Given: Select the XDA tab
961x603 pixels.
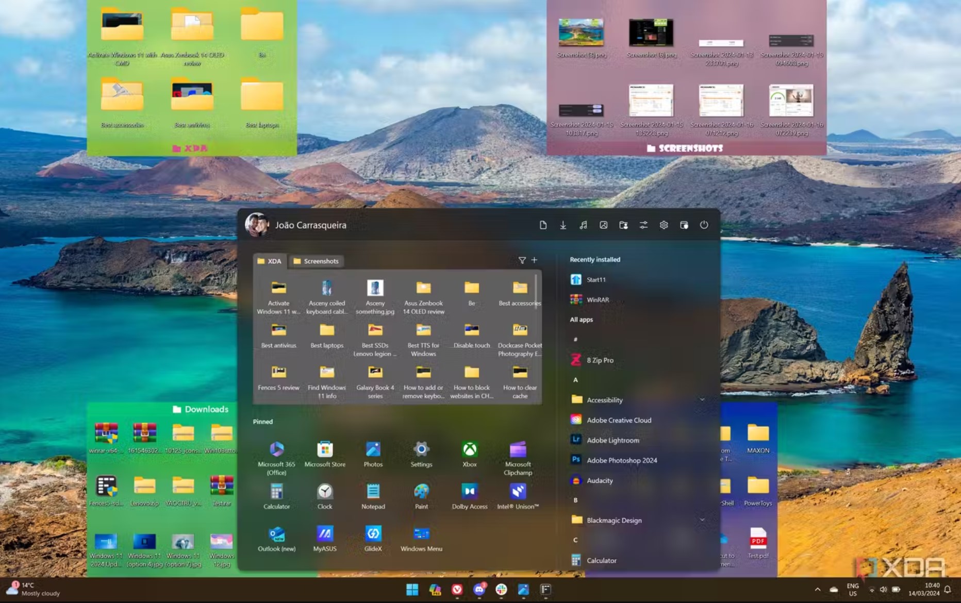Looking at the screenshot, I should (270, 261).
